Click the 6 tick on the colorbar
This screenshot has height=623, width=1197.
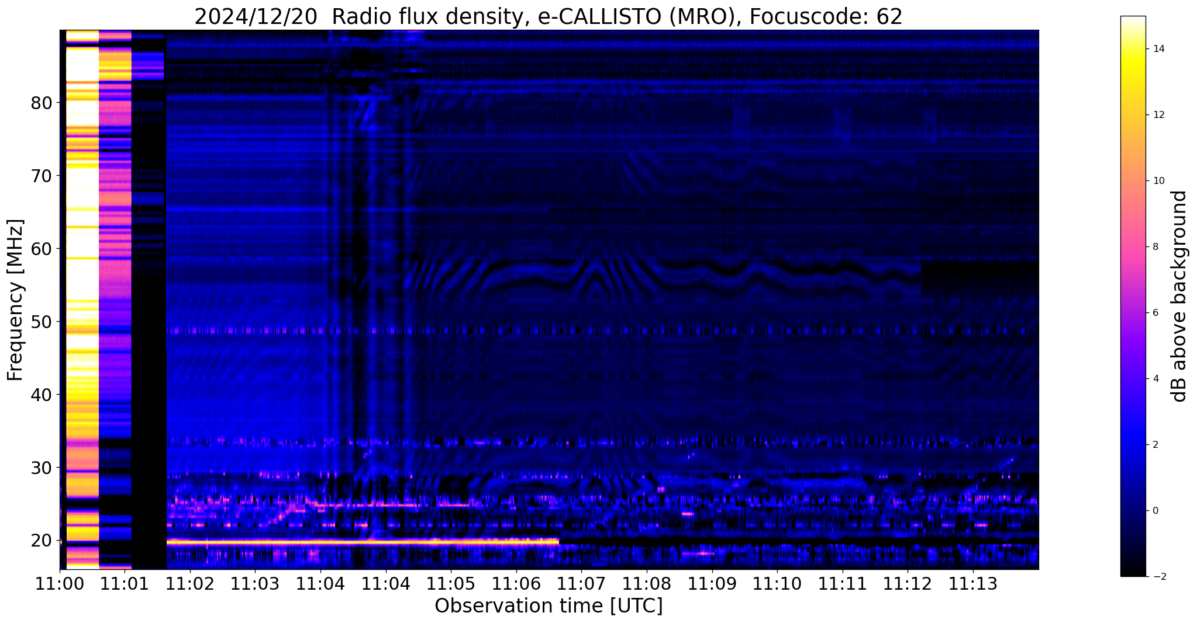coord(1155,313)
